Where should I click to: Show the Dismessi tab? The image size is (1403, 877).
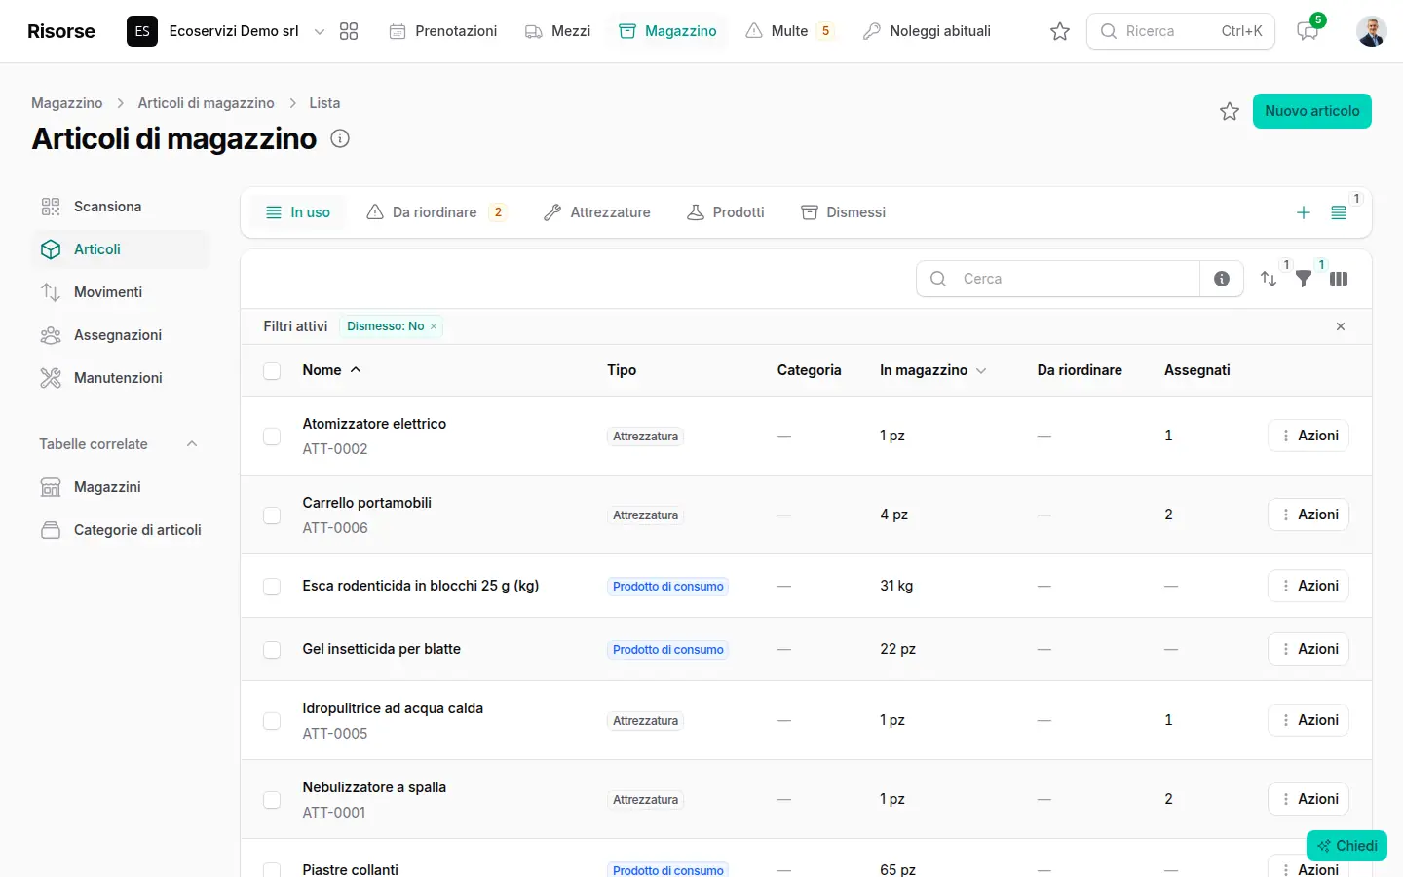pos(844,212)
